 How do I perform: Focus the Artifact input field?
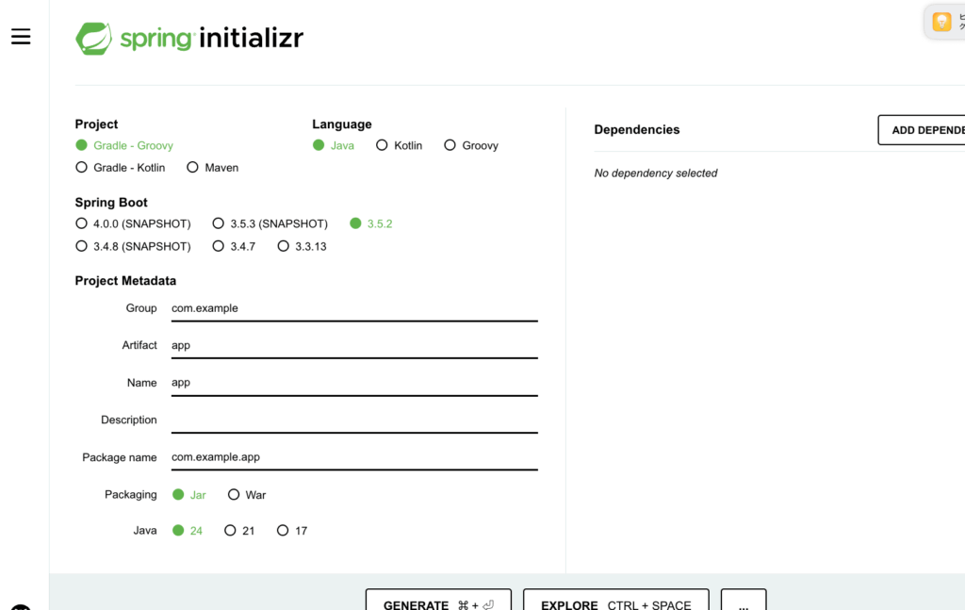(354, 345)
